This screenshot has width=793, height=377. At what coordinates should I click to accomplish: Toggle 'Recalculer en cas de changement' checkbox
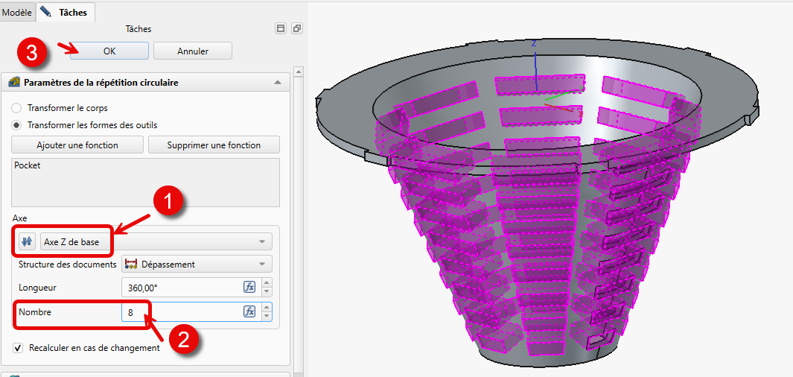click(18, 348)
